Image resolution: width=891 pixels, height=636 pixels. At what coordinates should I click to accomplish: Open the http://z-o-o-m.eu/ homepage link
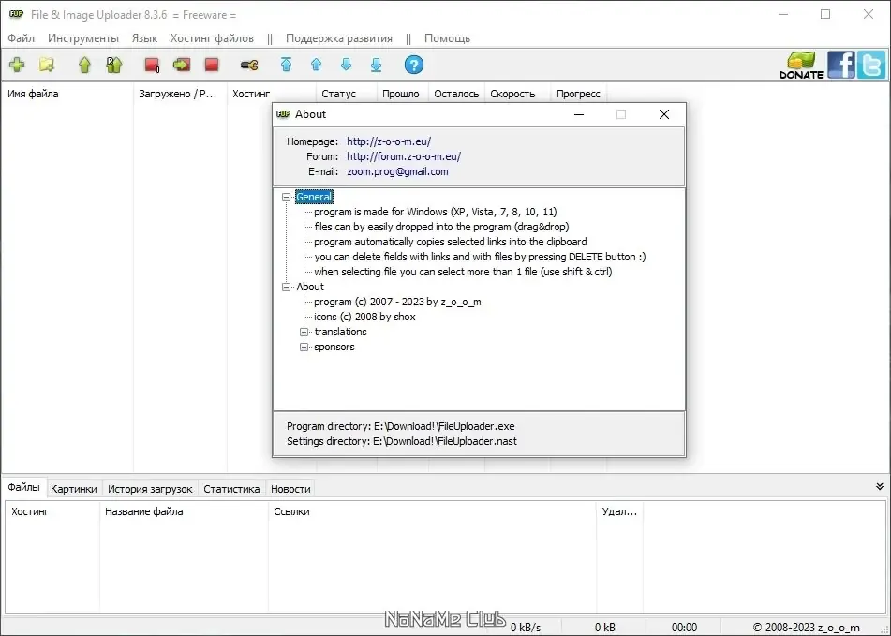pos(389,141)
